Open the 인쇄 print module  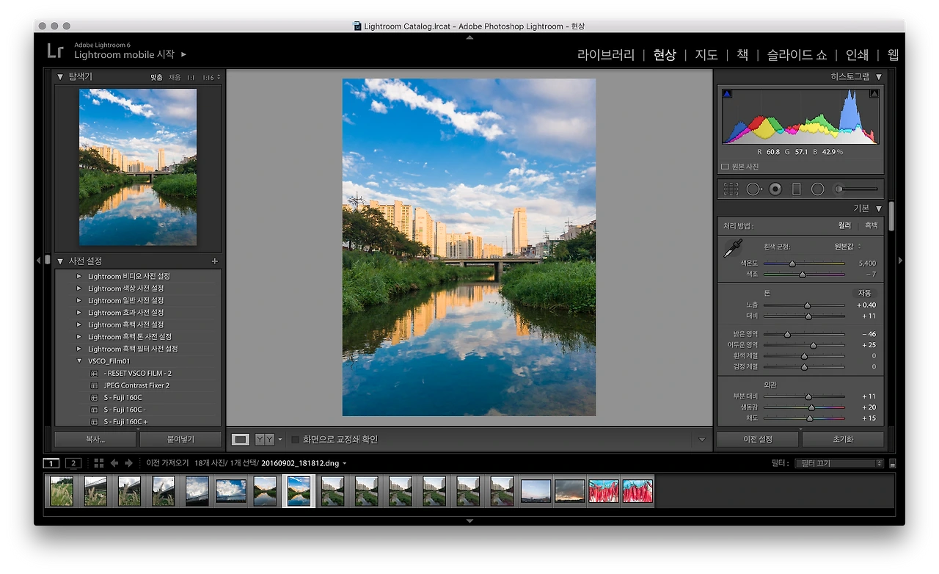pos(857,55)
